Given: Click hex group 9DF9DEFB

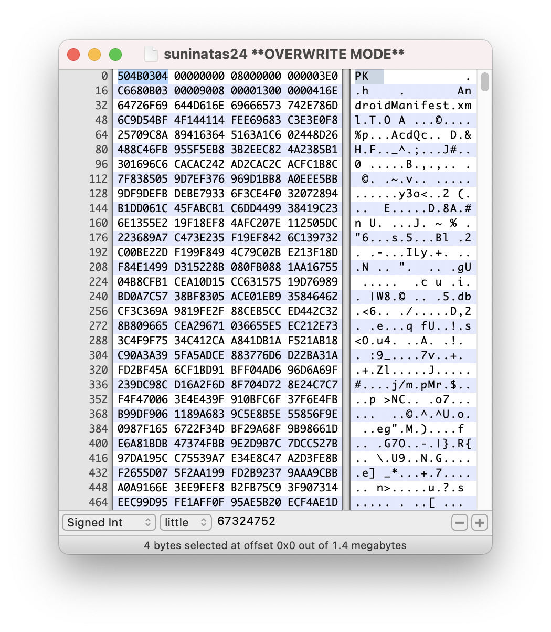Looking at the screenshot, I should [143, 194].
